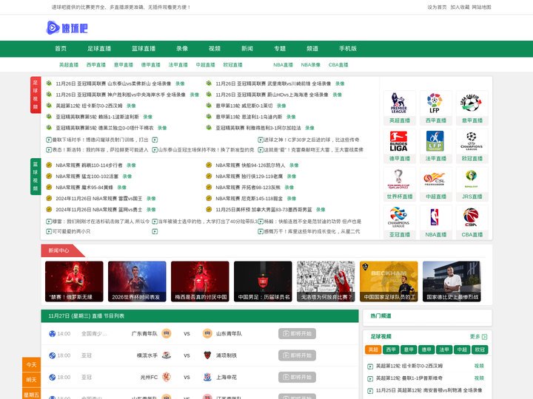Open the CSL 中超直播 icon
The height and width of the screenshot is (399, 533).
[435, 180]
